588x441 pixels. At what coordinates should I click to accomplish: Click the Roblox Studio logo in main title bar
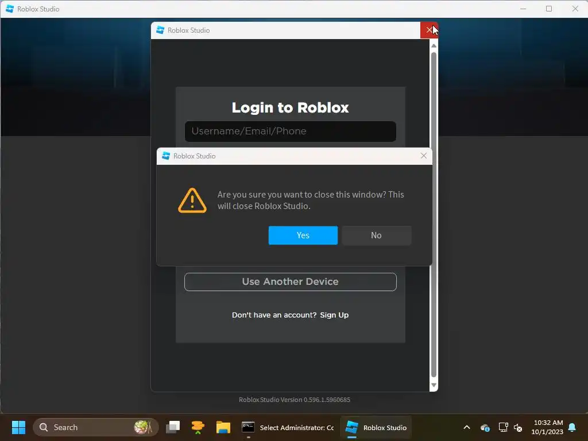point(9,9)
